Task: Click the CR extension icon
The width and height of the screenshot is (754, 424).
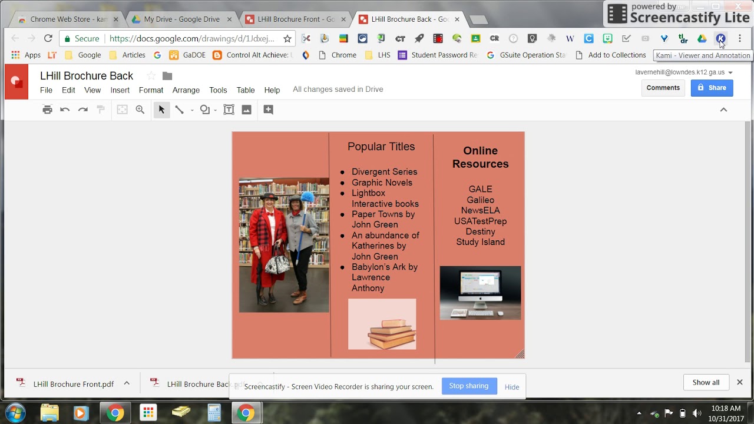Action: click(x=494, y=38)
